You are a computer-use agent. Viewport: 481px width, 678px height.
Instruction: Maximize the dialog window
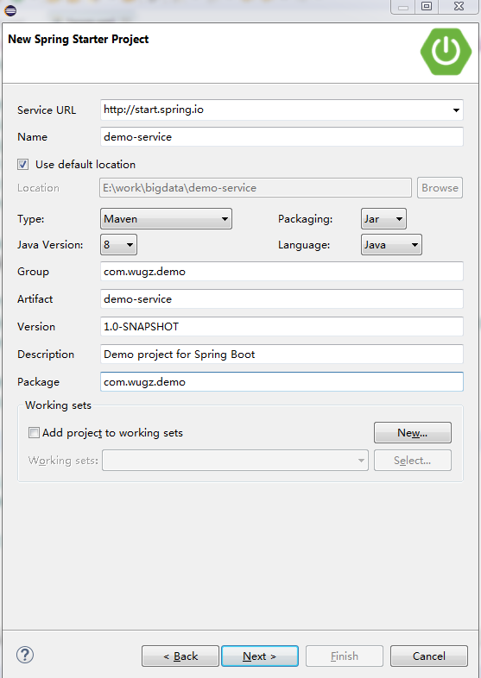point(427,6)
